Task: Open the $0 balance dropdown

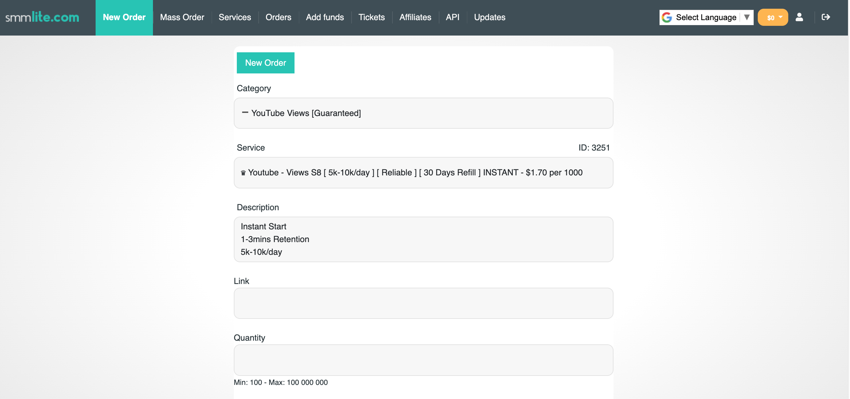Action: click(773, 17)
